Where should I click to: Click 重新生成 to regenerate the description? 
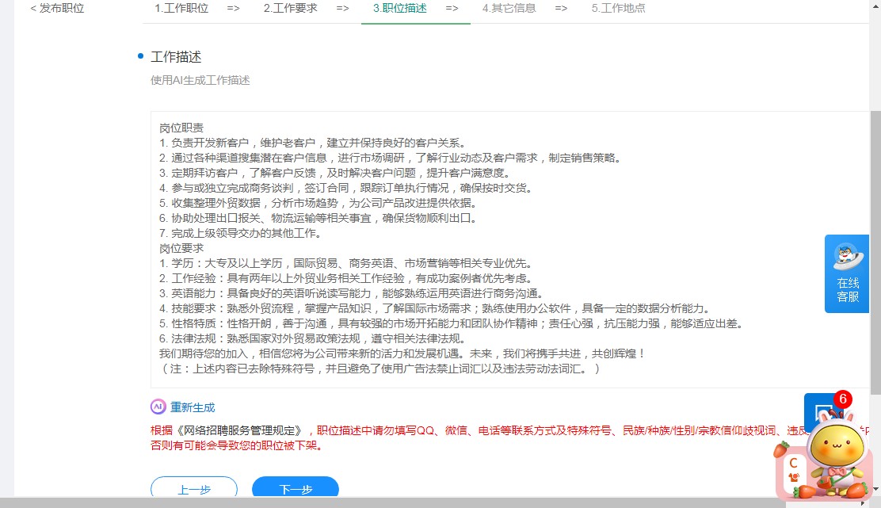(193, 407)
